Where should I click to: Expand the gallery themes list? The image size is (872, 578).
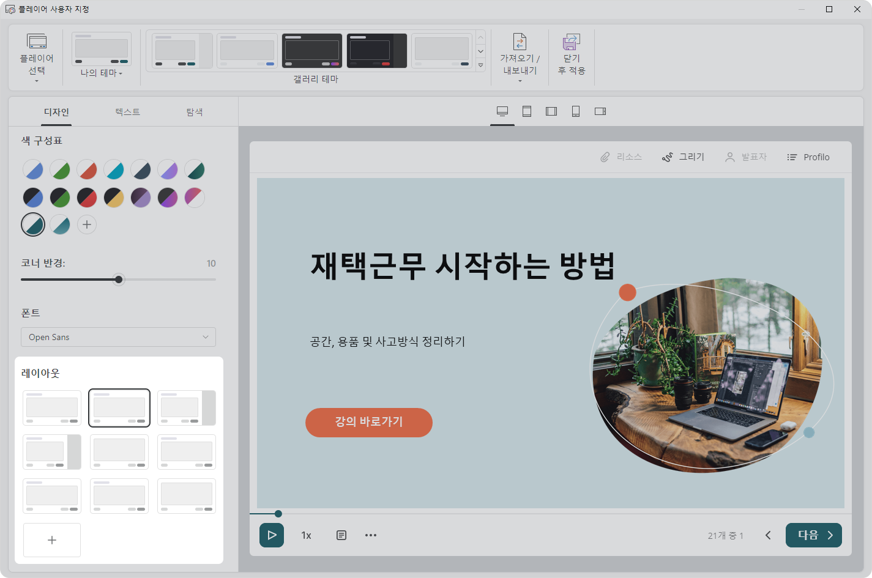coord(481,65)
